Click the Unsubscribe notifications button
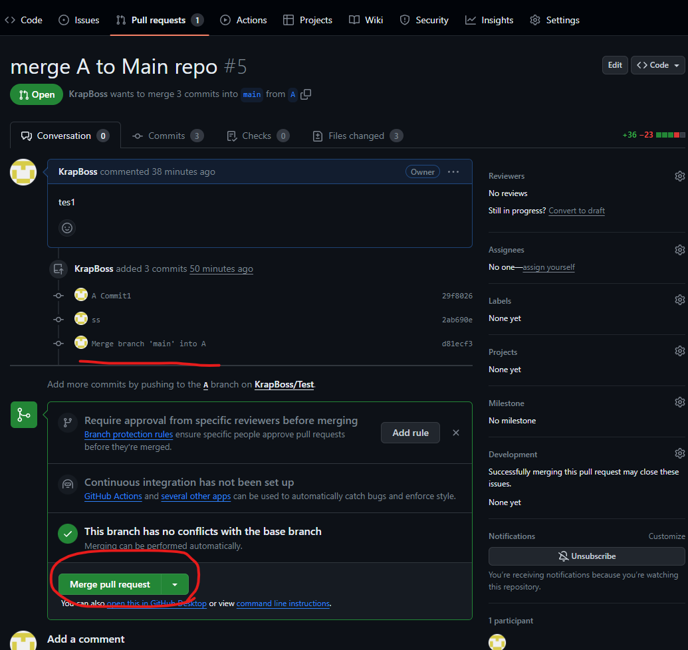The image size is (688, 650). click(587, 556)
